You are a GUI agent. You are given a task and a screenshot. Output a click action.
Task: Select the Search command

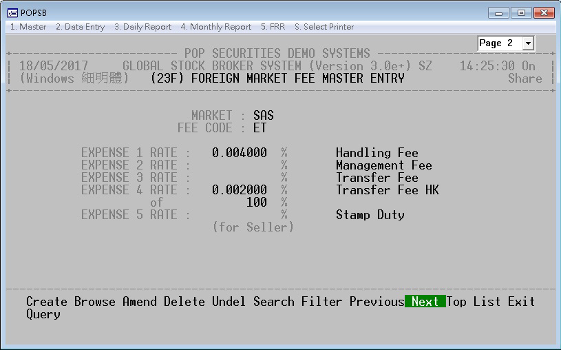click(274, 302)
